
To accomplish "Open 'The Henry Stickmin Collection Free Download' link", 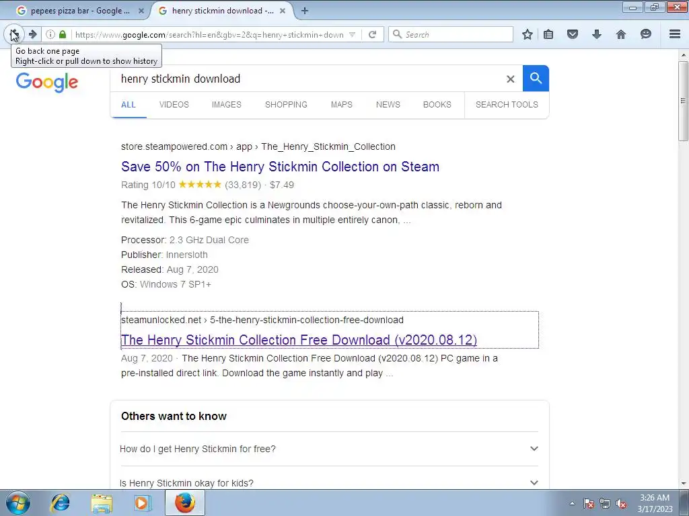I will pyautogui.click(x=299, y=340).
